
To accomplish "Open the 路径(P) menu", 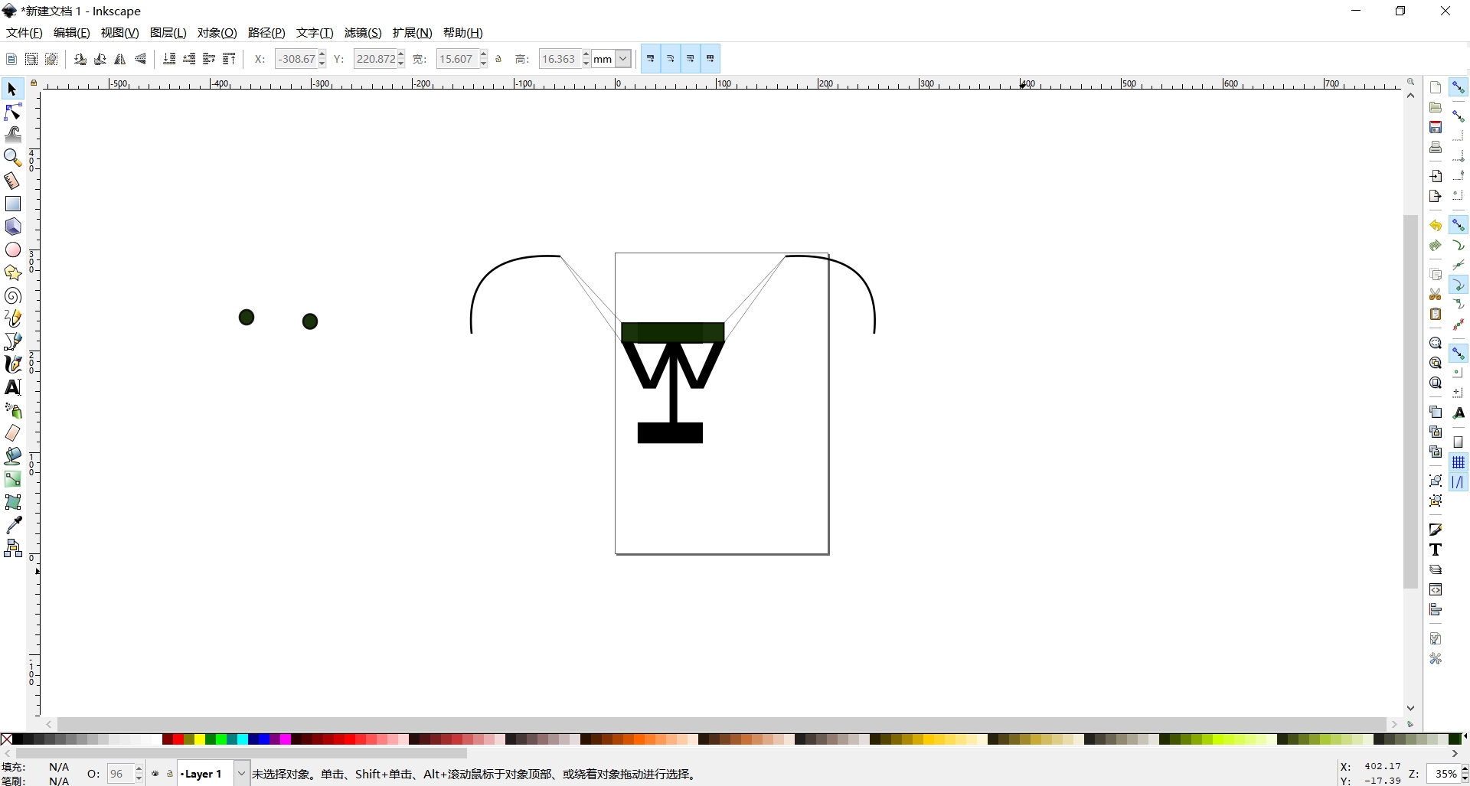I will click(266, 33).
